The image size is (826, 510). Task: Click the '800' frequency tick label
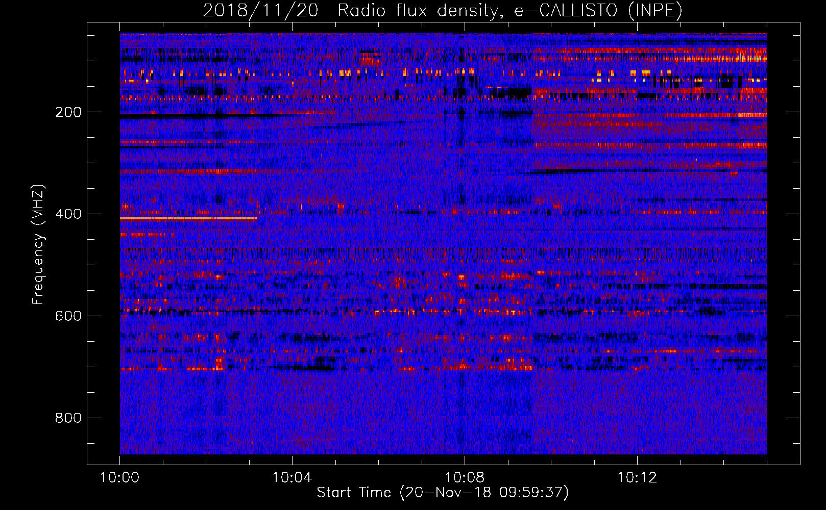[x=68, y=418]
